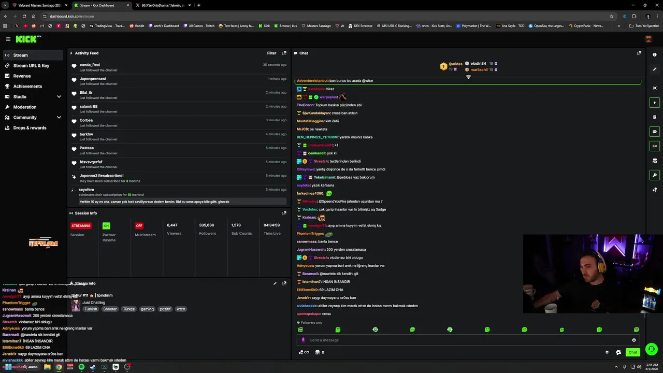Open Spotify from the taskbar
Image resolution: width=663 pixels, height=373 pixels.
click(x=81, y=367)
